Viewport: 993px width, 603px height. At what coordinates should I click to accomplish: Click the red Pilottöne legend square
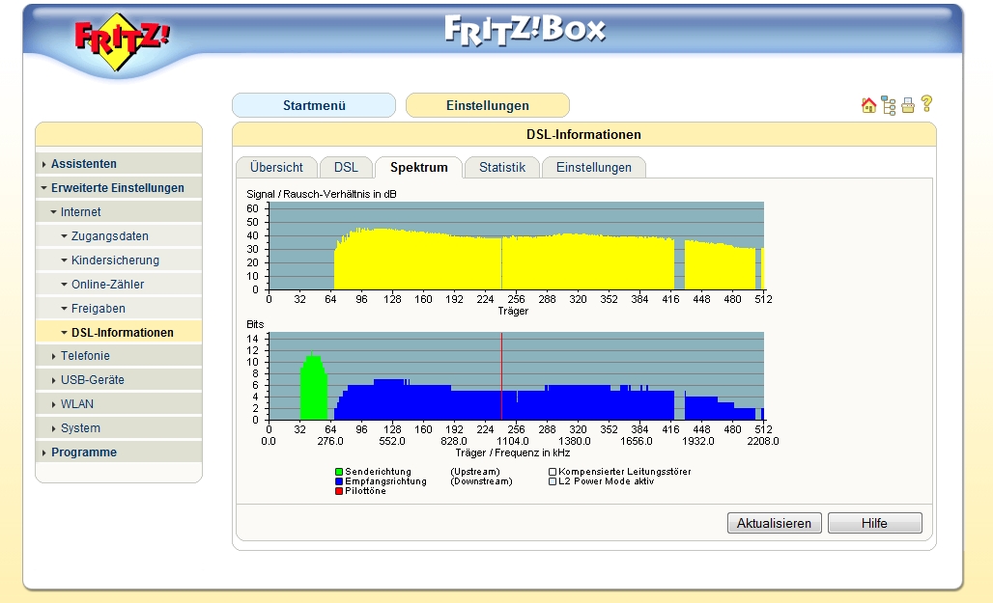339,491
